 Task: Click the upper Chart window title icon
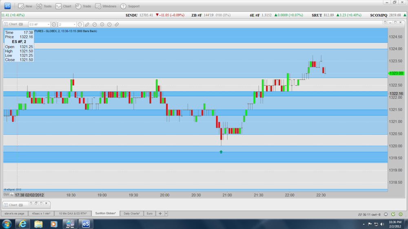tap(6, 24)
